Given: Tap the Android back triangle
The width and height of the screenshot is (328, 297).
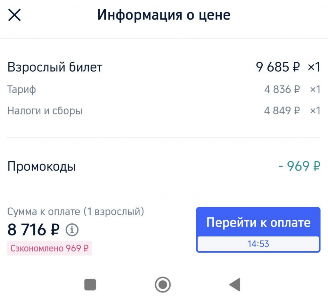Looking at the screenshot, I should pyautogui.click(x=235, y=285).
